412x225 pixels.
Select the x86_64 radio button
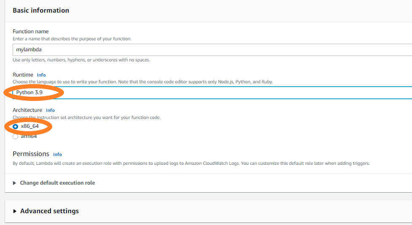point(16,126)
